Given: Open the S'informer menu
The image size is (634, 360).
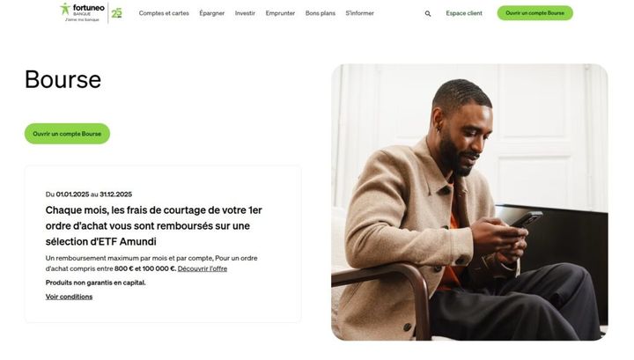Looking at the screenshot, I should pos(359,13).
